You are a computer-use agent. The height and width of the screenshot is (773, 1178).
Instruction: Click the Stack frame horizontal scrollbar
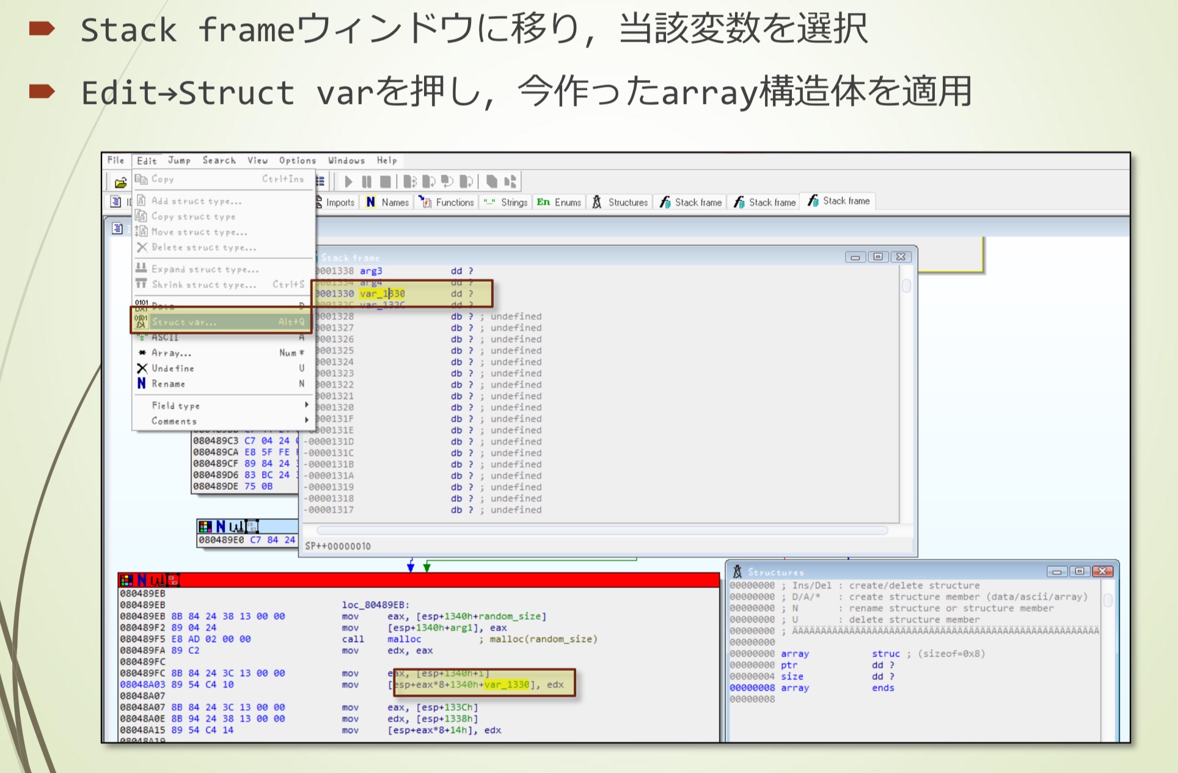tap(601, 531)
